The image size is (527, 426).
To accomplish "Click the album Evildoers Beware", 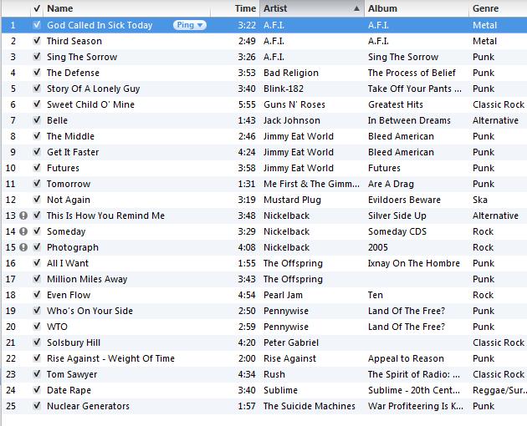I will (404, 200).
